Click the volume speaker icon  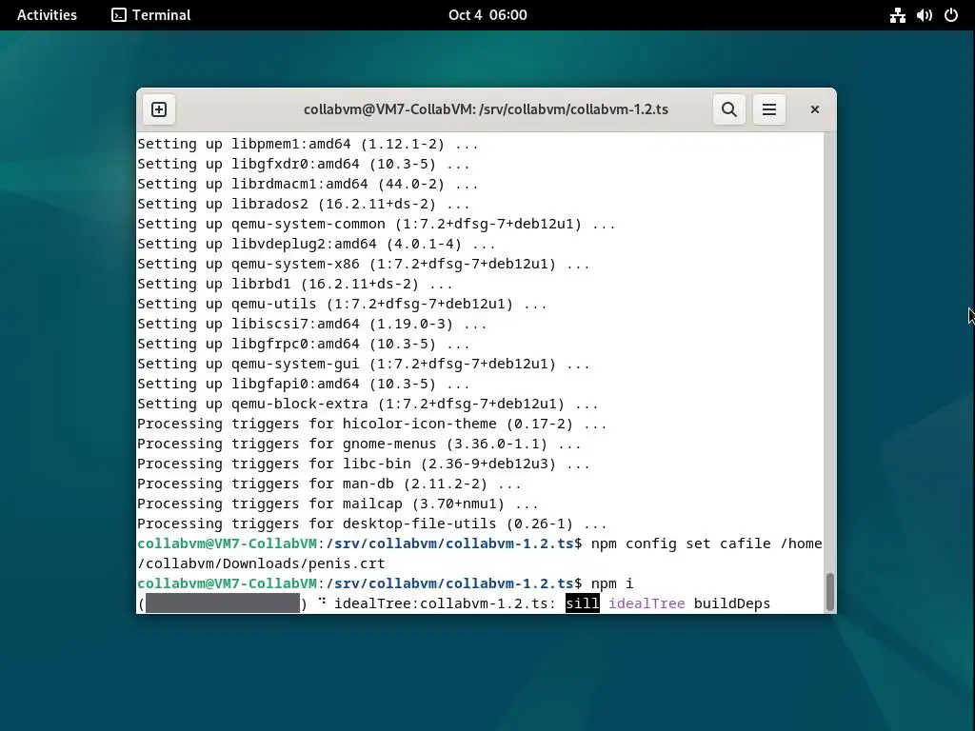pyautogui.click(x=924, y=15)
